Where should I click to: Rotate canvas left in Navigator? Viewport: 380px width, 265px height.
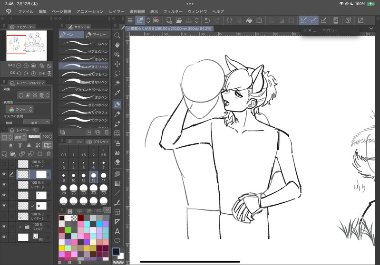click(x=19, y=73)
